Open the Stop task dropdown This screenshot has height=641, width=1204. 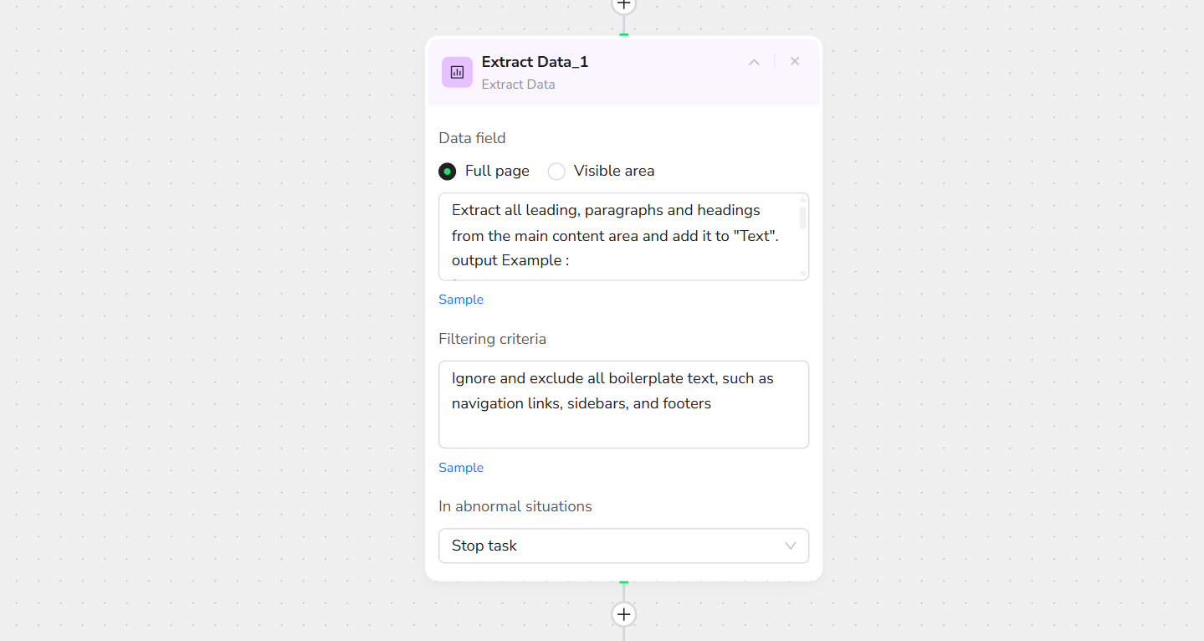[623, 546]
